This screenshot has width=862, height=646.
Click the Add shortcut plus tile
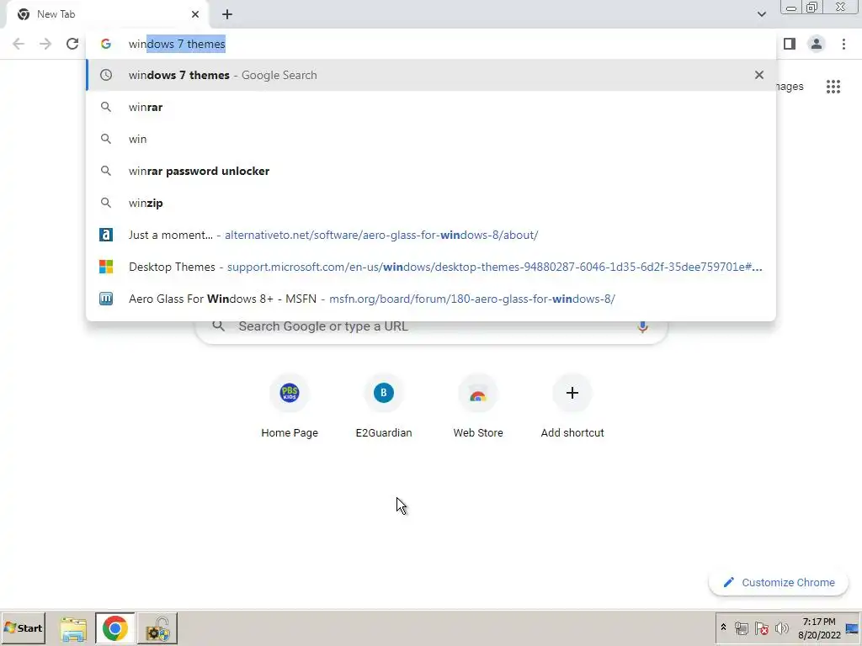point(572,405)
